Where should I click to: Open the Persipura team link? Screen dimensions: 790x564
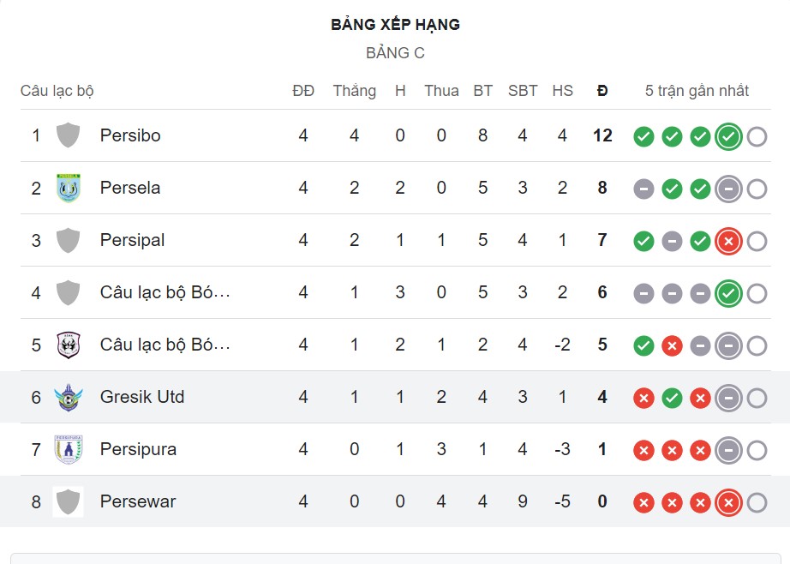[x=139, y=449]
